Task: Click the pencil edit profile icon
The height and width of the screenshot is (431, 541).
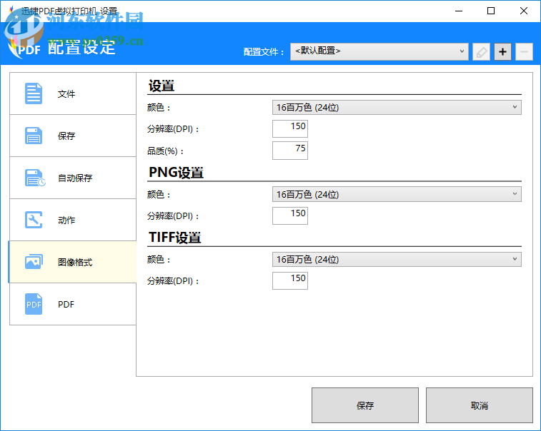Action: (x=481, y=51)
